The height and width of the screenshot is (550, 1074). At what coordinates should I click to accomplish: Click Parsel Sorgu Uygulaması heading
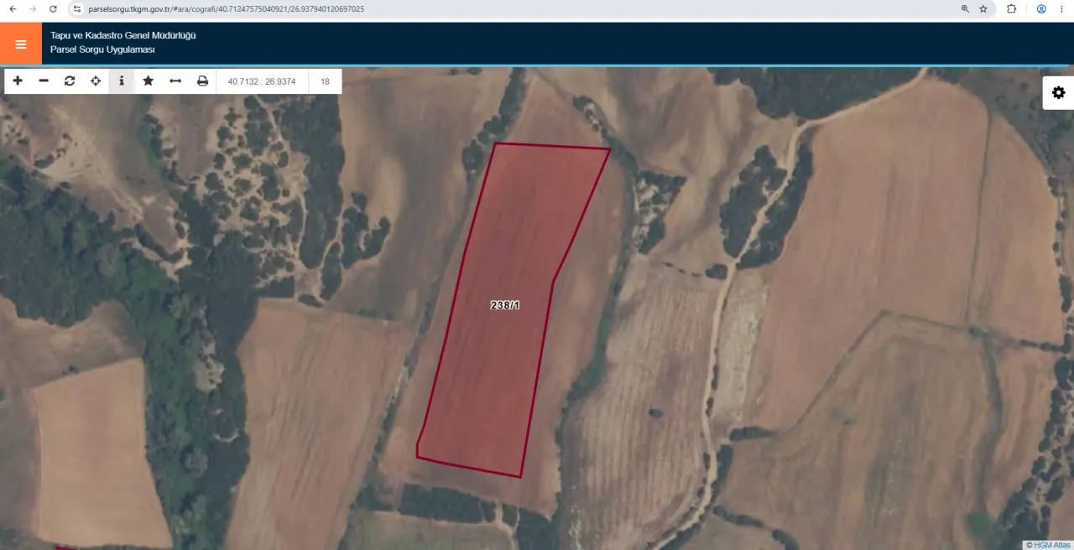point(102,50)
